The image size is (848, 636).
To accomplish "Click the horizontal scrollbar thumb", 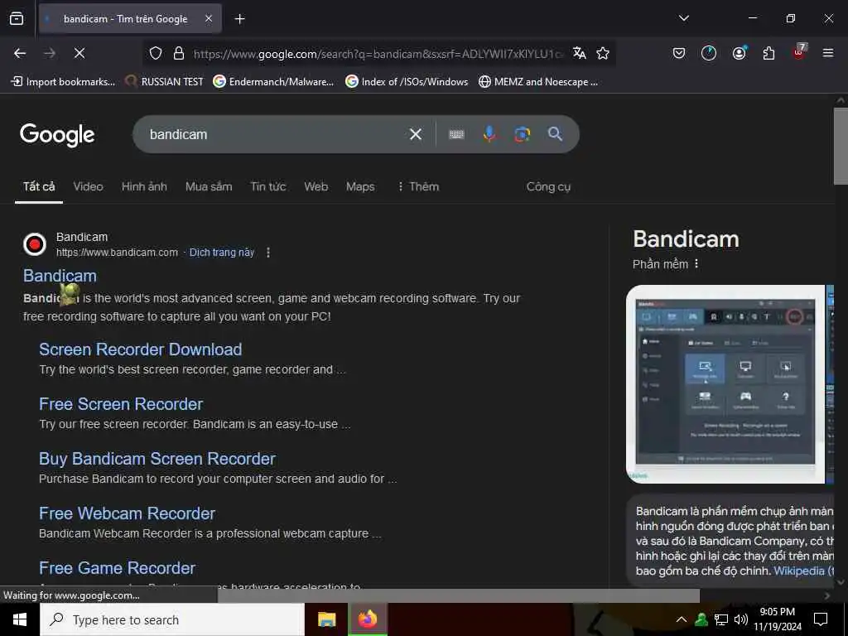I will (x=459, y=595).
